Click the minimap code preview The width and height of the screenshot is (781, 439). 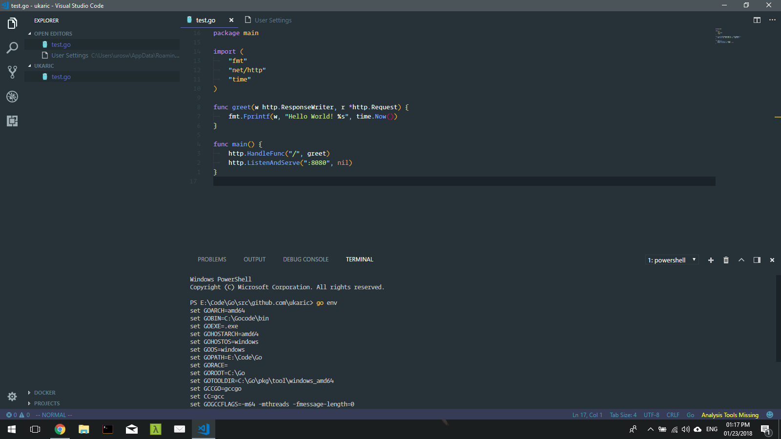(x=728, y=36)
